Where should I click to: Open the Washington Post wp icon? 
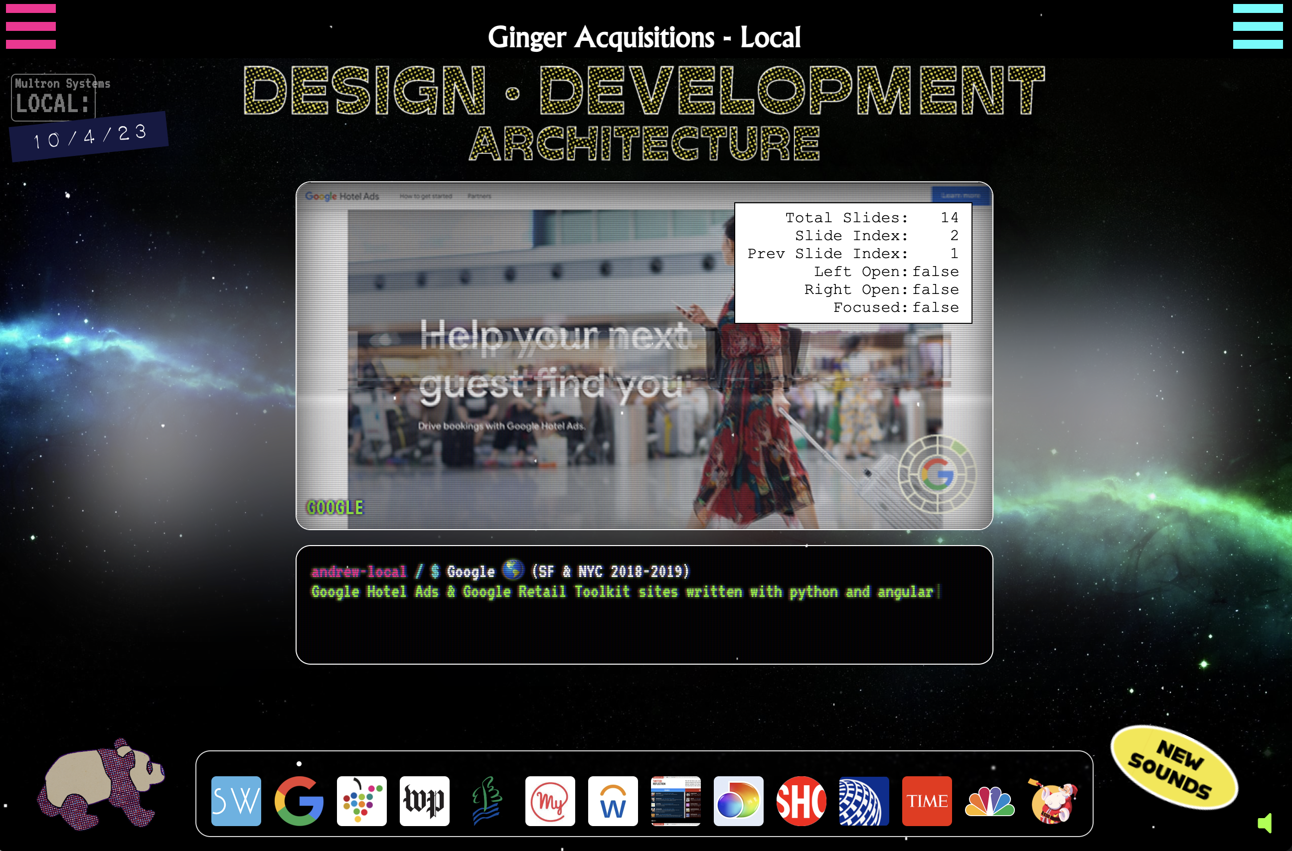424,801
